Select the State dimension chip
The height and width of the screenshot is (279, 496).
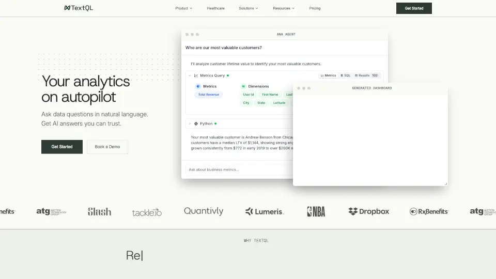pyautogui.click(x=261, y=103)
